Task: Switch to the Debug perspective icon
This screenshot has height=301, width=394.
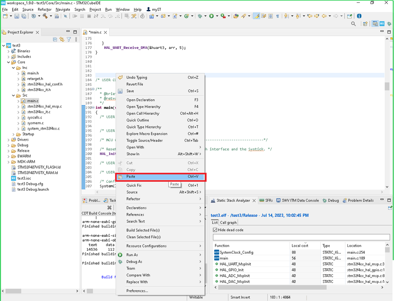Action: 389,24
